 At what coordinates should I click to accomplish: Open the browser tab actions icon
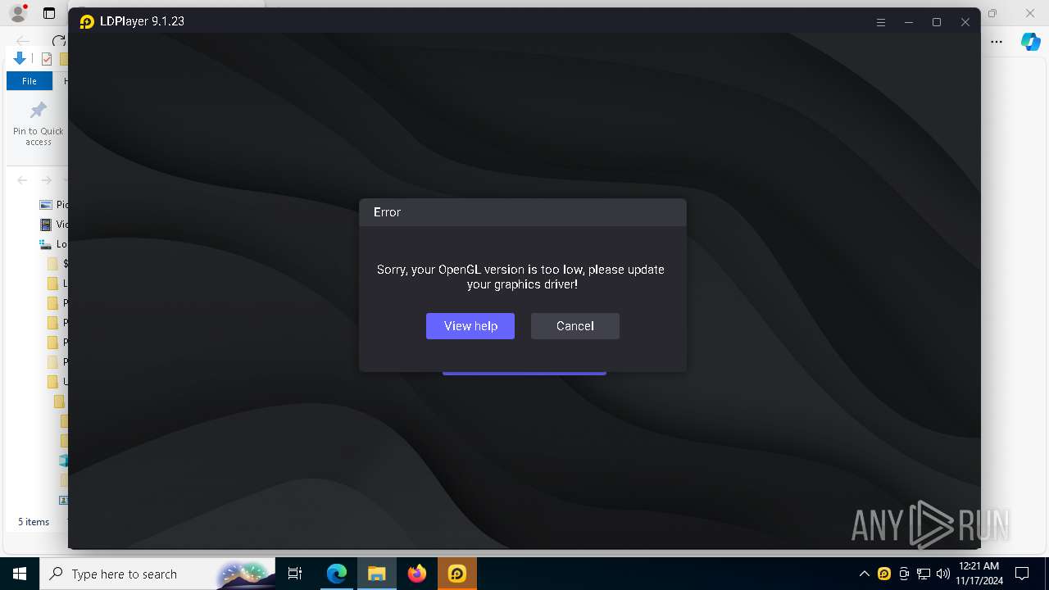click(x=49, y=13)
